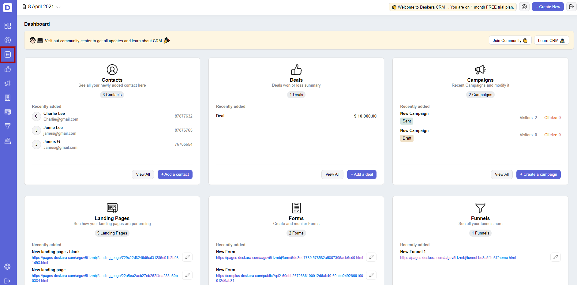
Task: Click the 'Visitors: 2' campaign stat
Action: [528, 118]
